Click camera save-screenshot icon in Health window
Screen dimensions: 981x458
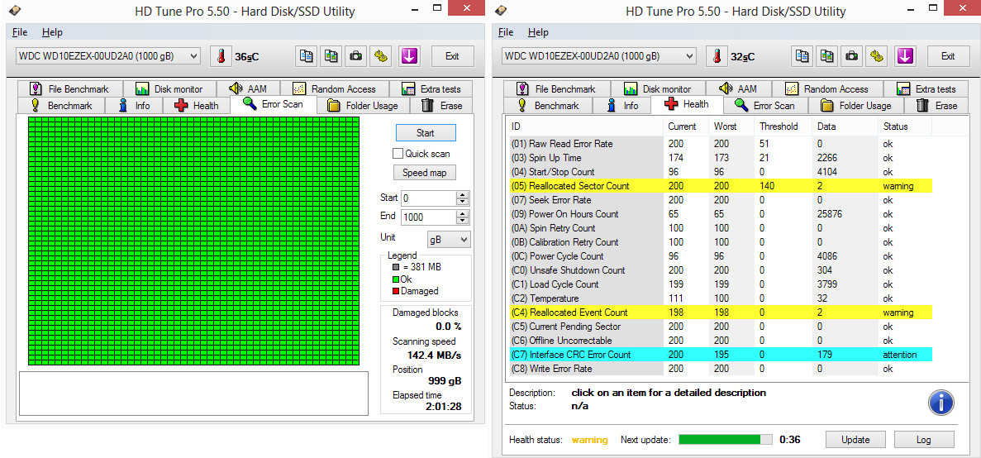coord(851,55)
